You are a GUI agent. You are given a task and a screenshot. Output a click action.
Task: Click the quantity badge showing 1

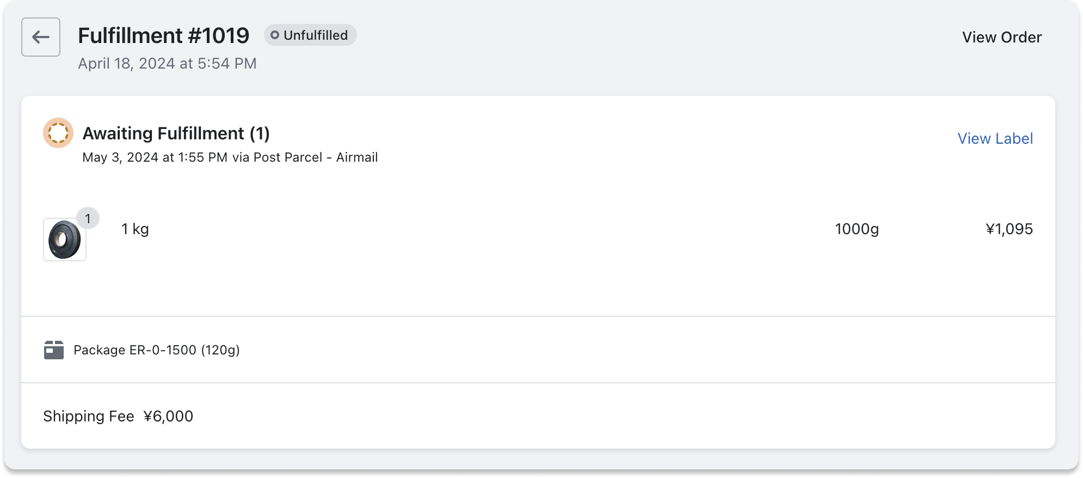pos(88,218)
